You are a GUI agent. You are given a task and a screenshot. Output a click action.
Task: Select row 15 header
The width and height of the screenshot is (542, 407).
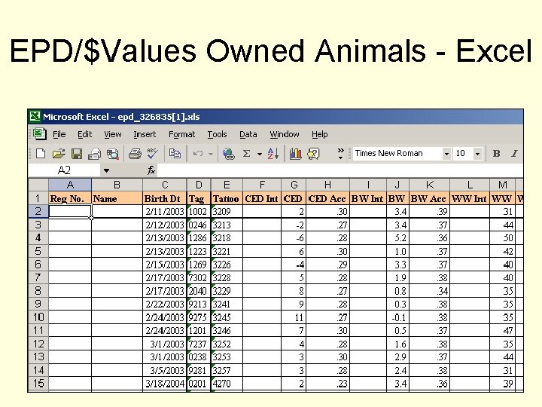pyautogui.click(x=38, y=383)
